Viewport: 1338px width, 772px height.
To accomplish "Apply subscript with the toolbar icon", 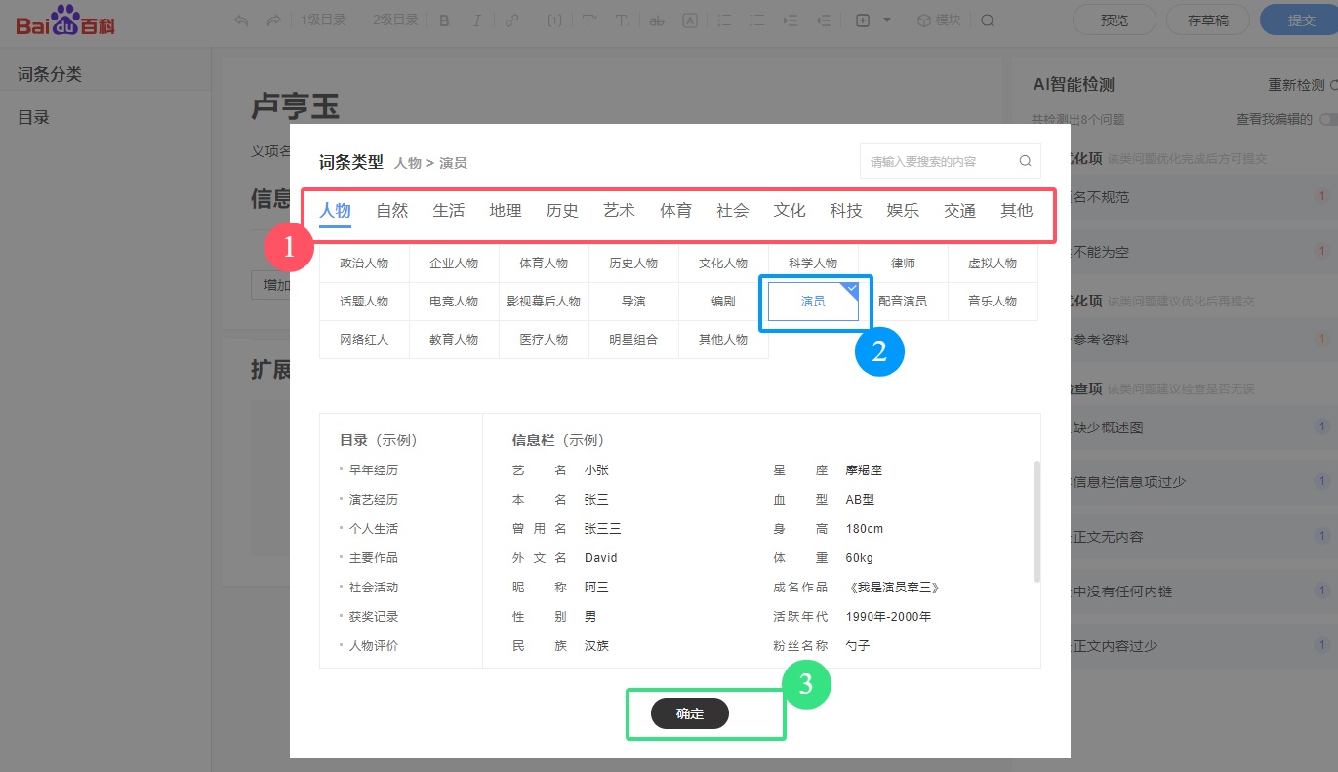I will pyautogui.click(x=623, y=20).
